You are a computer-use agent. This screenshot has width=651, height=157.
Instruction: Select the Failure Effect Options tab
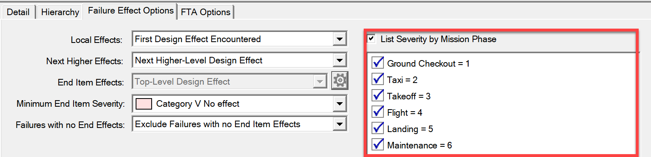click(130, 11)
